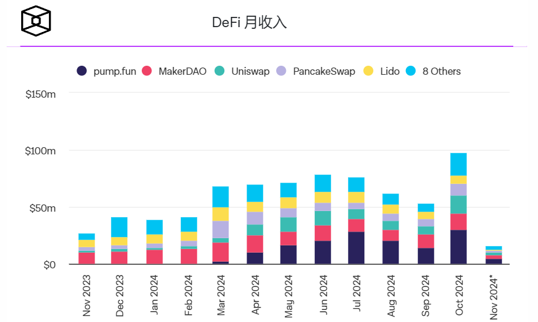This screenshot has height=322, width=538.
Task: Select the Aug 2024 bar
Action: 390,229
